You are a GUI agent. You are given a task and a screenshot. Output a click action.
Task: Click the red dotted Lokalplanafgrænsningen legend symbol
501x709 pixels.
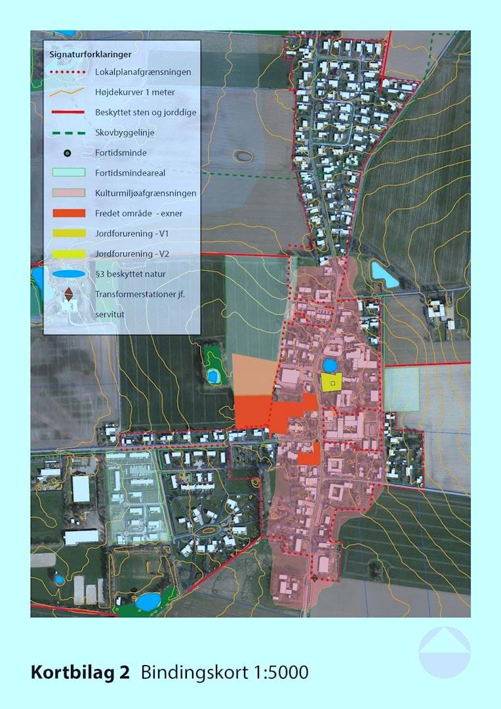68,72
